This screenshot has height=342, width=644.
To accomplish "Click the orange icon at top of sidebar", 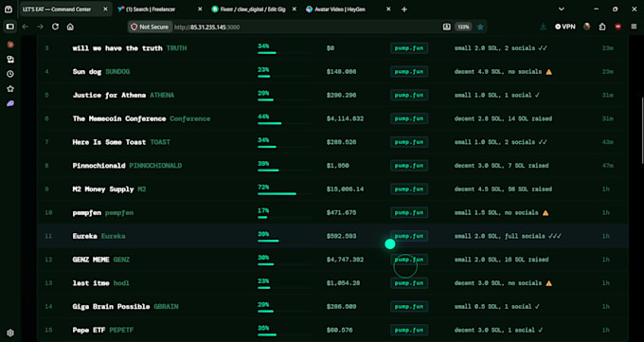I will tap(10, 45).
